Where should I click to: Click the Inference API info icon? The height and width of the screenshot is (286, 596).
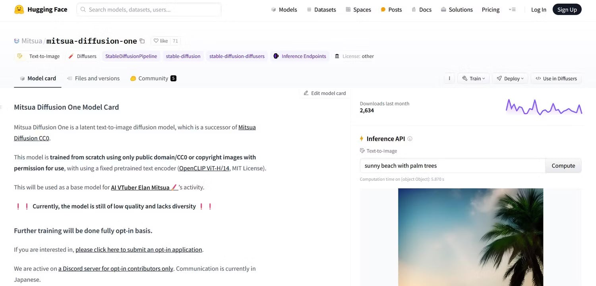click(410, 139)
